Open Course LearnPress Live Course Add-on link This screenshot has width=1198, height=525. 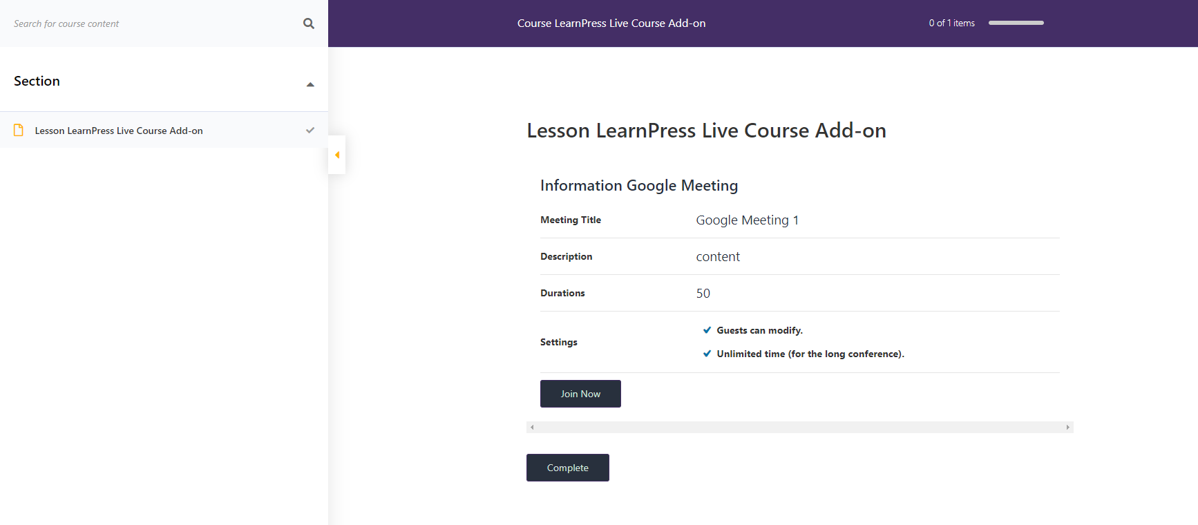611,23
